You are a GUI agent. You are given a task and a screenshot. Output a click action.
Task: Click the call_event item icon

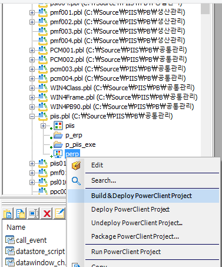coord(10,240)
